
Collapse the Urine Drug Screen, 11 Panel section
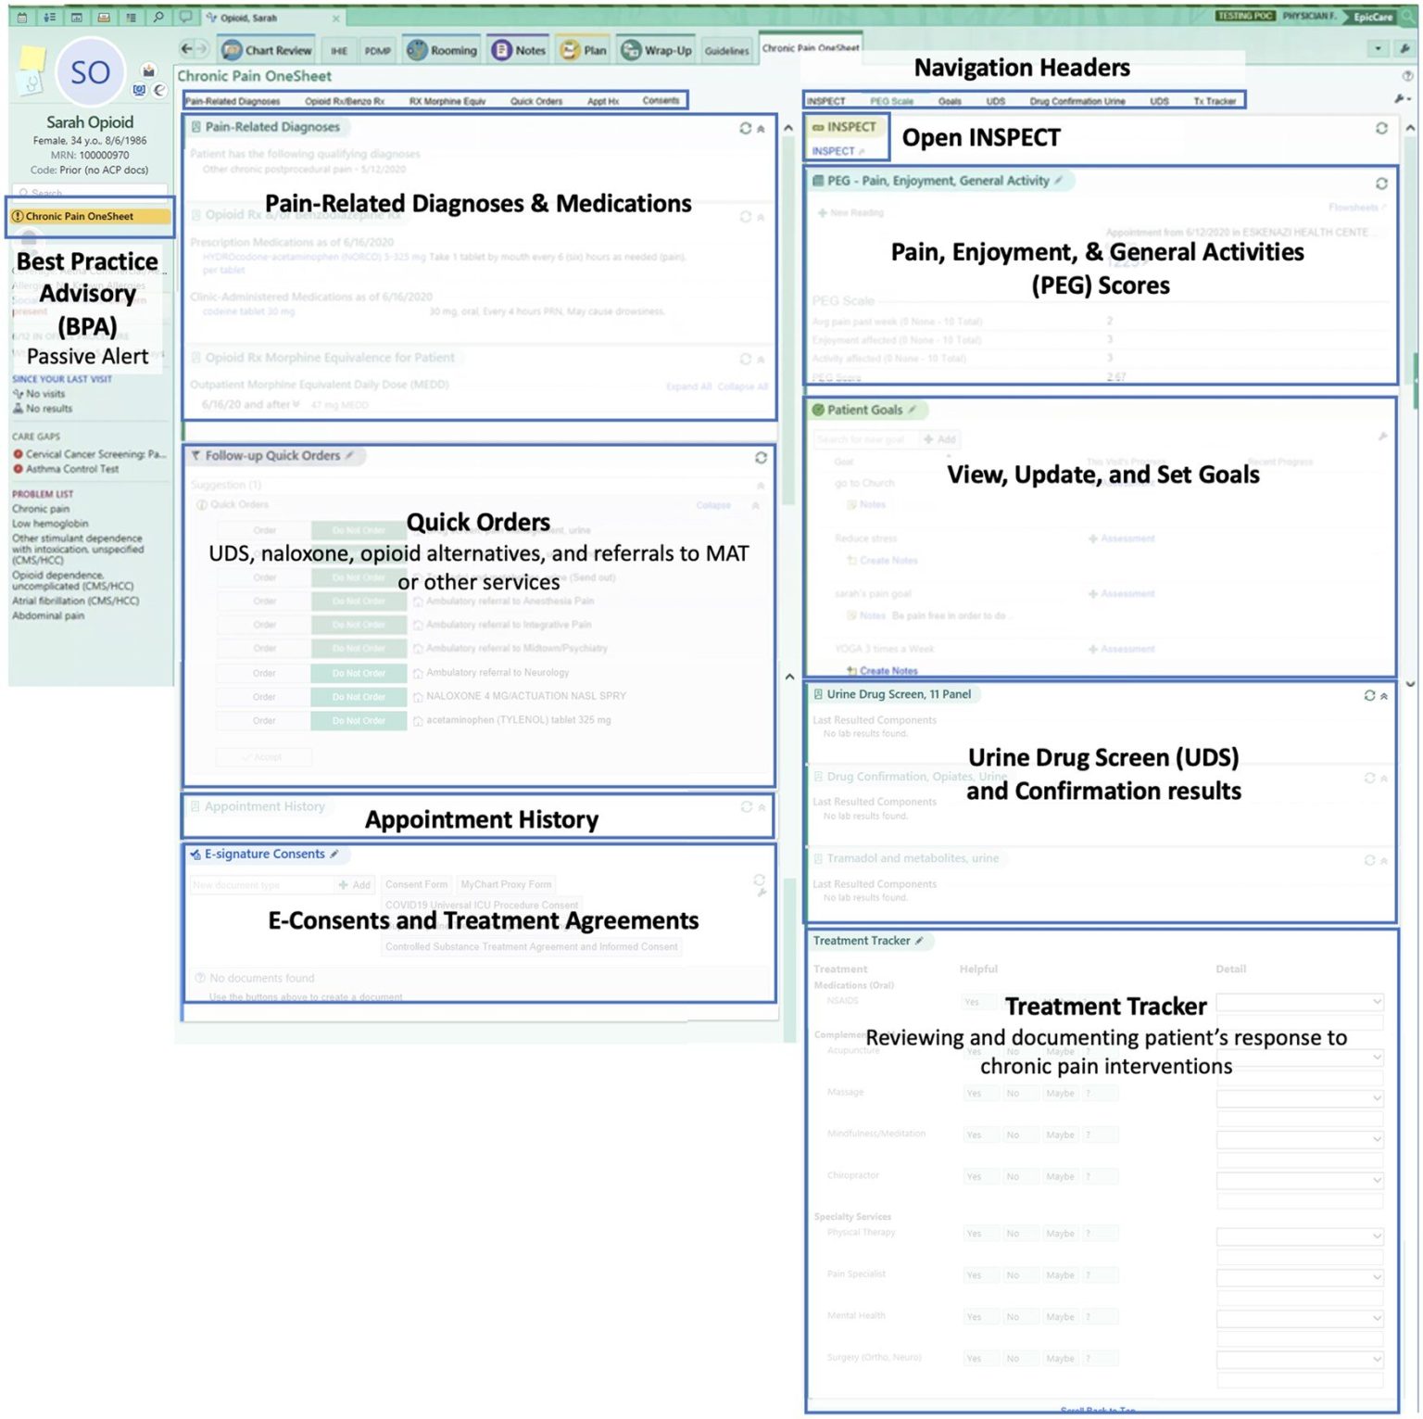(x=1384, y=696)
